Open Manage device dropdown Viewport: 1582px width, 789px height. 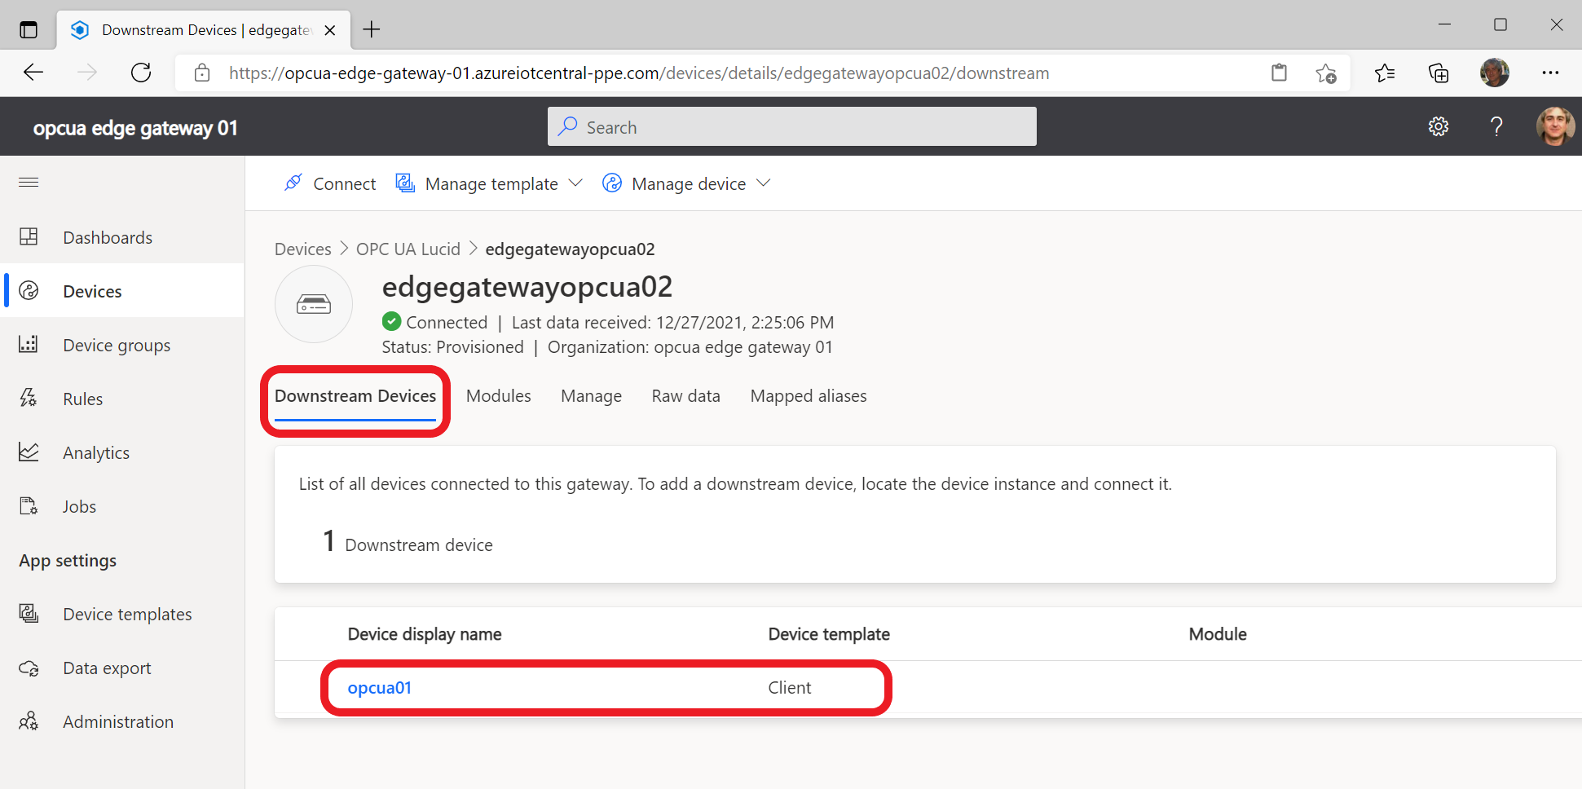click(686, 183)
